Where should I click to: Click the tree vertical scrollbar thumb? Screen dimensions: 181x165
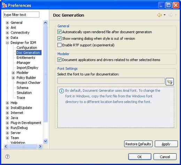point(45,74)
